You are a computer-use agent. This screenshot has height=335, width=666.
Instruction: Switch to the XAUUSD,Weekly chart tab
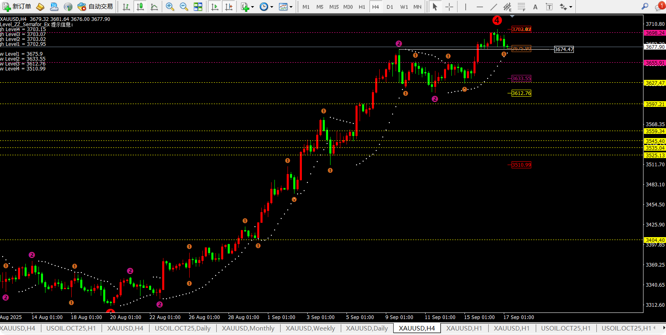(310, 328)
